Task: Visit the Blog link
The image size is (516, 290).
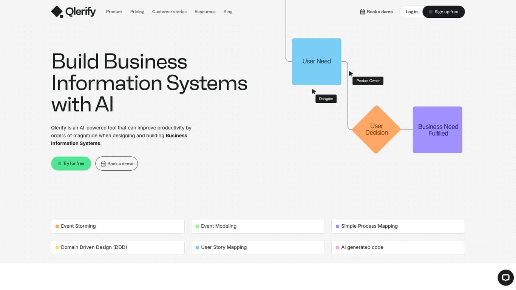Action: [x=228, y=12]
